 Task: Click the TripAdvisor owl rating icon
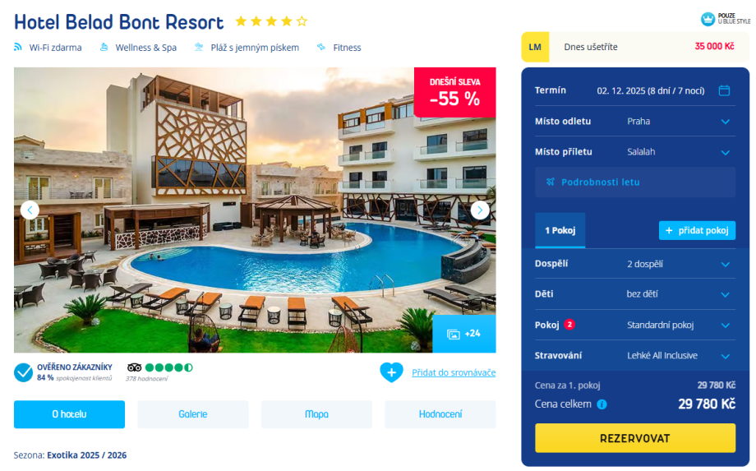pyautogui.click(x=134, y=367)
